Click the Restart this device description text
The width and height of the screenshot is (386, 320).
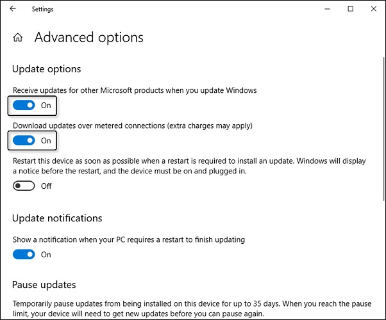point(189,166)
